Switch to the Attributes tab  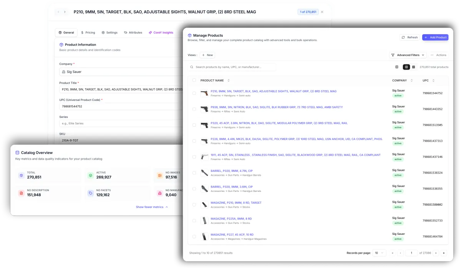click(133, 33)
